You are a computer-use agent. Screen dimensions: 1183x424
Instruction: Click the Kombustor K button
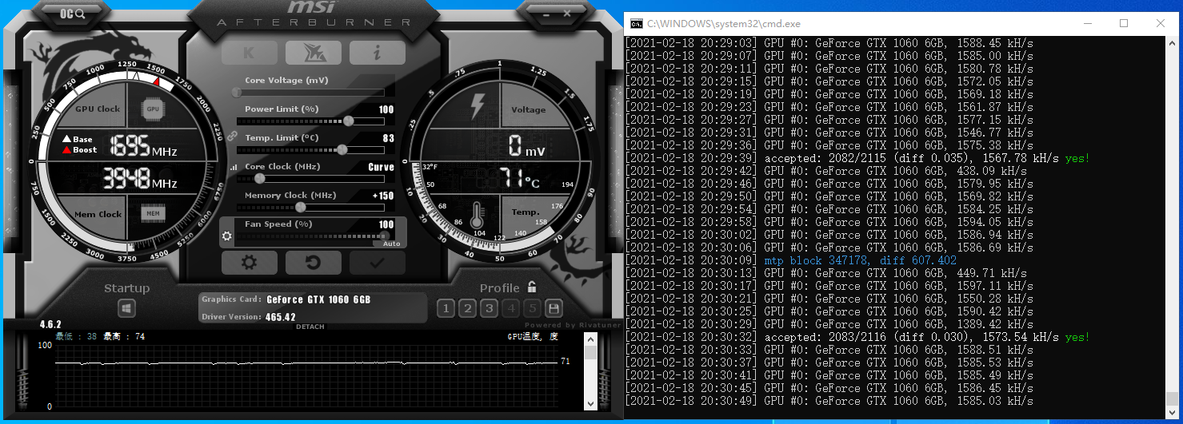click(250, 53)
